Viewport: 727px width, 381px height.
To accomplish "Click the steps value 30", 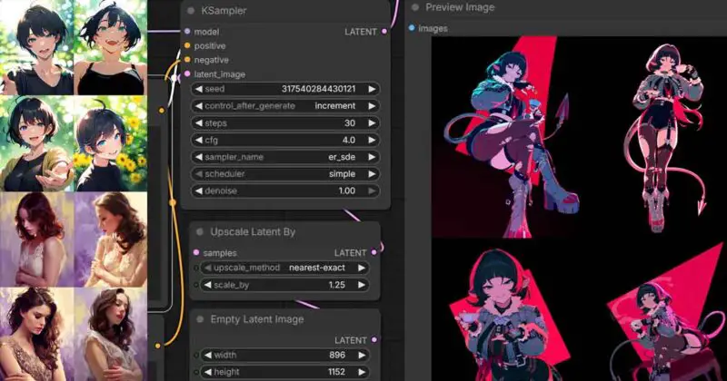I will pos(350,123).
